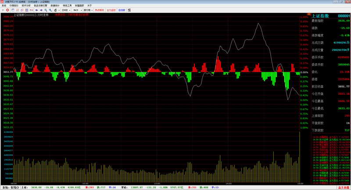351x190 pixels.
Task: Click the F10 info toolbar icon
Action: point(32,10)
